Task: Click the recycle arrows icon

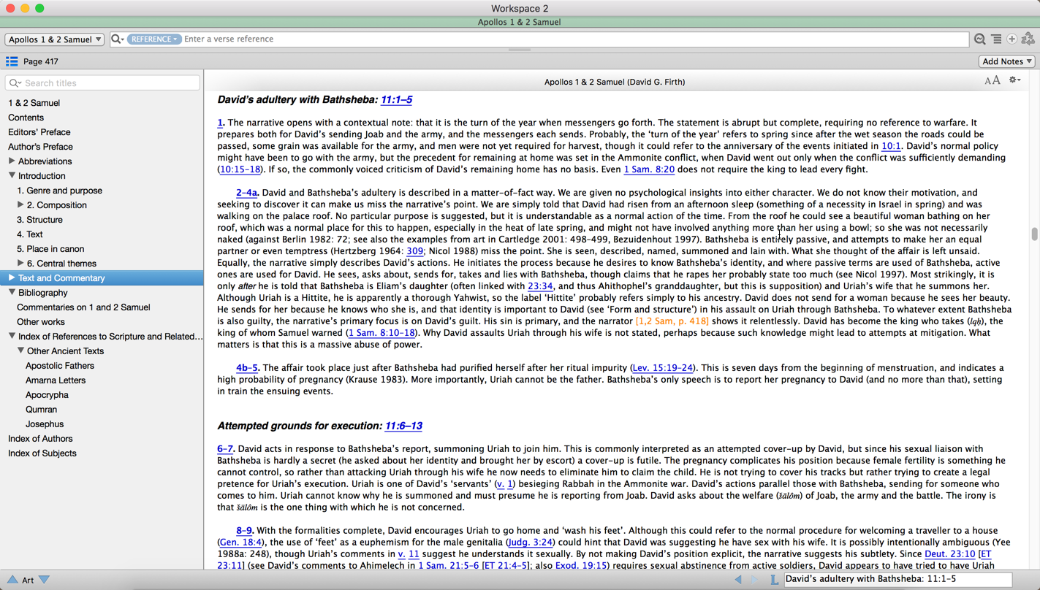Action: tap(1028, 39)
